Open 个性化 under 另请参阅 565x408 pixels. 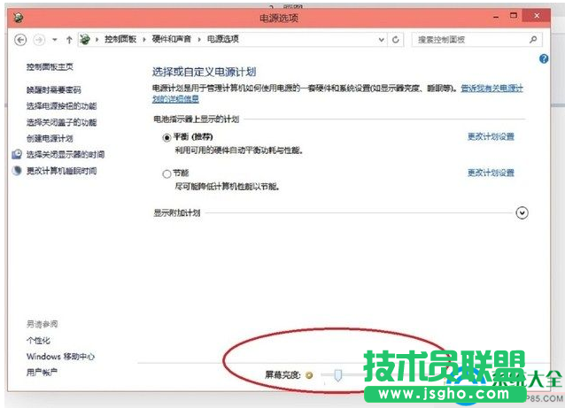tap(38, 341)
